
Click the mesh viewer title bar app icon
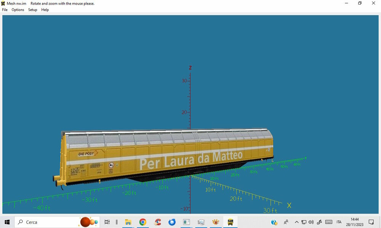(x=3, y=3)
